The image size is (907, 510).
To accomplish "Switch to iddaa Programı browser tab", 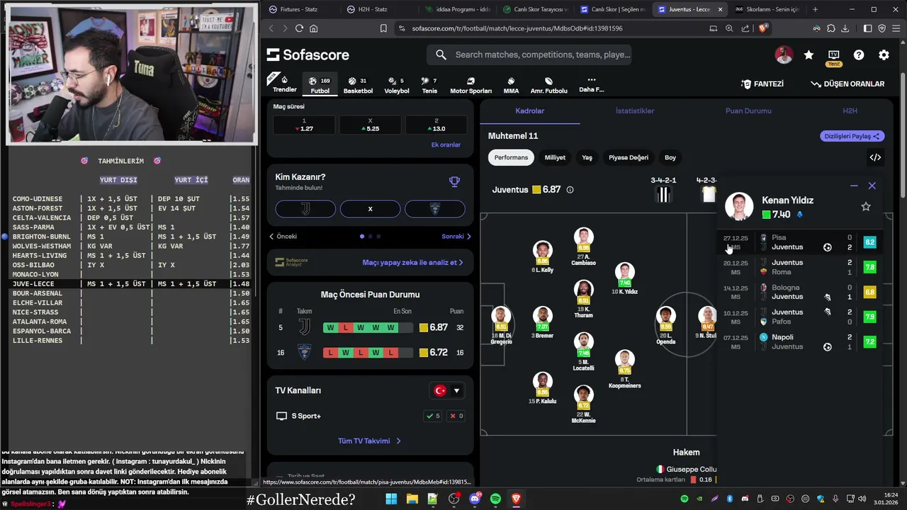I will coord(458,9).
